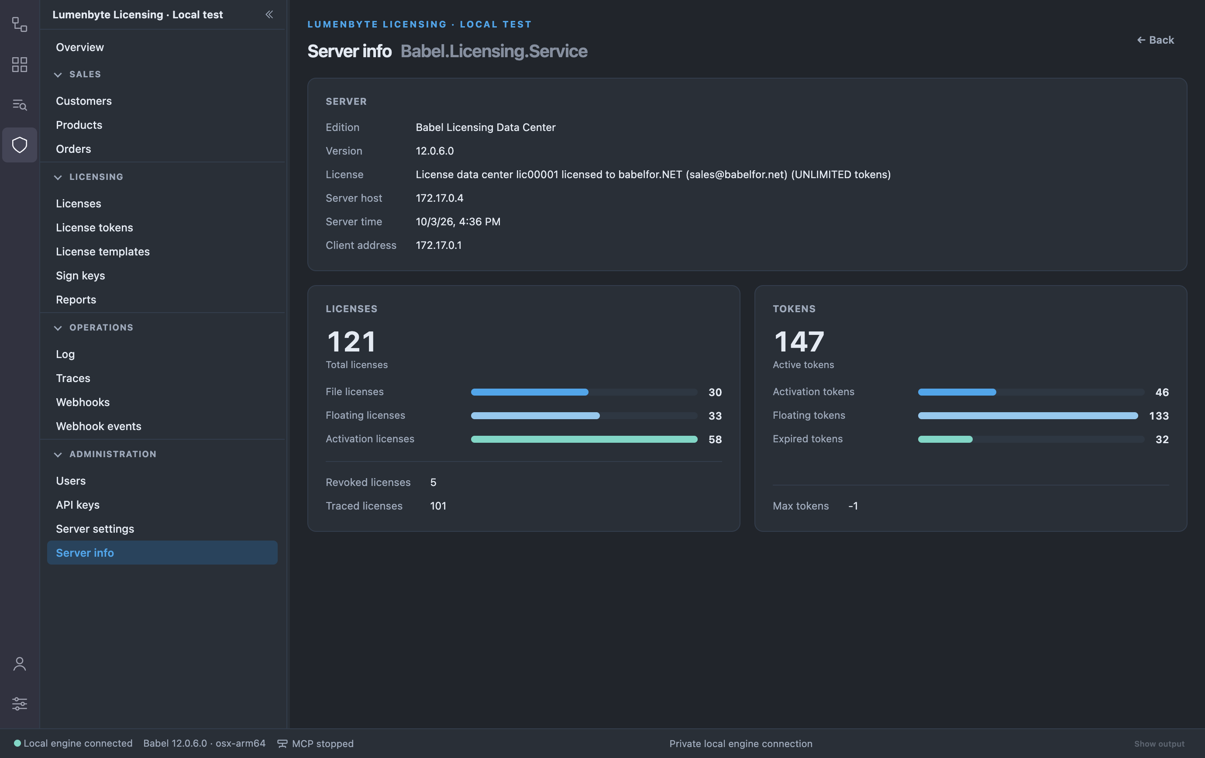Viewport: 1205px width, 758px height.
Task: Click the File licenses progress bar
Action: click(584, 392)
